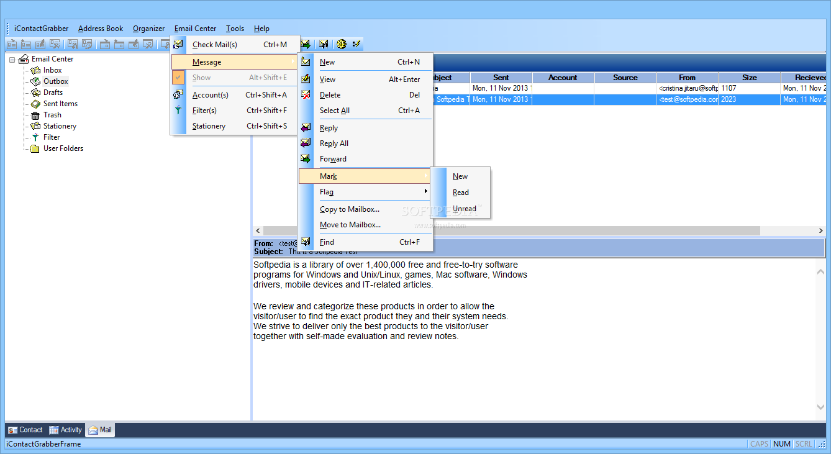
Task: Open the Sent Items folder
Action: coord(60,104)
